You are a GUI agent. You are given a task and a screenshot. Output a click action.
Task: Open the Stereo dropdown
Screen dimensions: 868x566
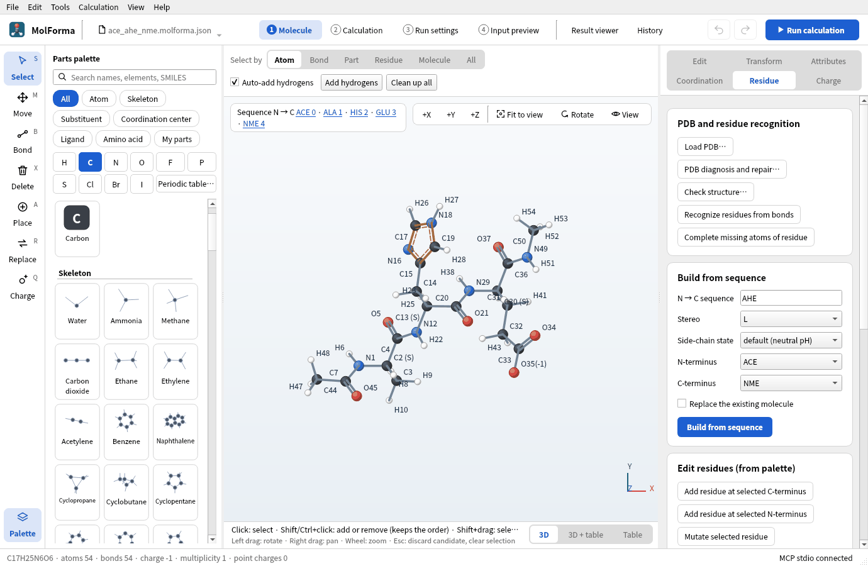coord(791,319)
